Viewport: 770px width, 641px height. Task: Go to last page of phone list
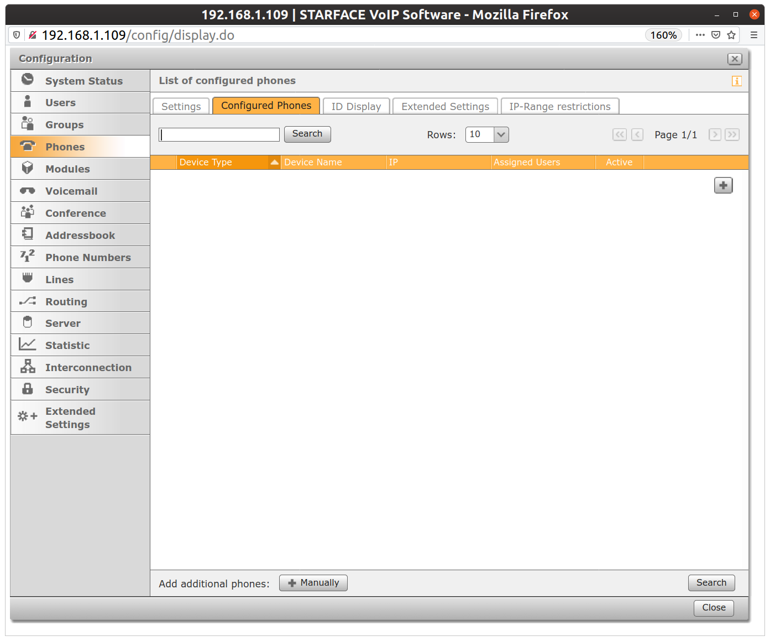(x=732, y=134)
